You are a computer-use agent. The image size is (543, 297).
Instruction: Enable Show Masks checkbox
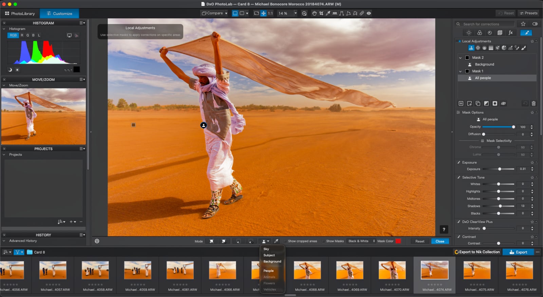click(323, 241)
